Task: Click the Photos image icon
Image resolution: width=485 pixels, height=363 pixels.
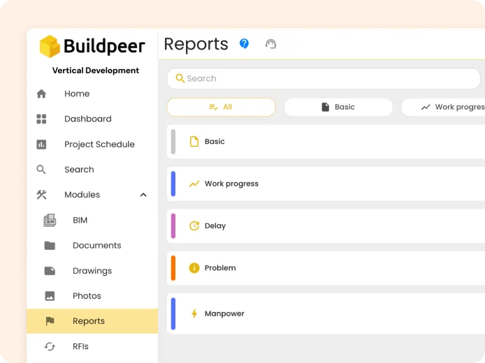Action: [50, 296]
